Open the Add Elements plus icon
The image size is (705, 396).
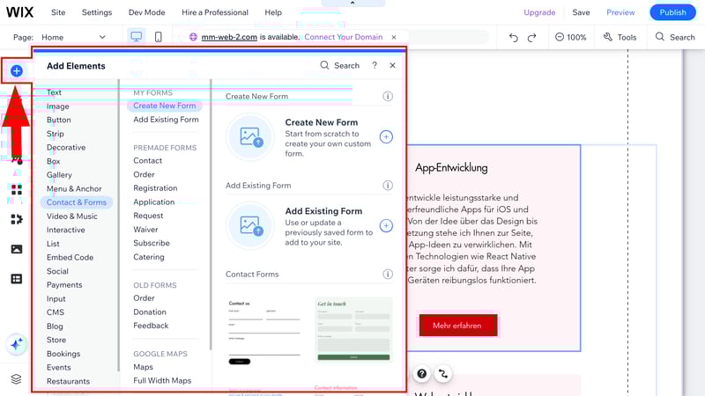click(x=17, y=70)
